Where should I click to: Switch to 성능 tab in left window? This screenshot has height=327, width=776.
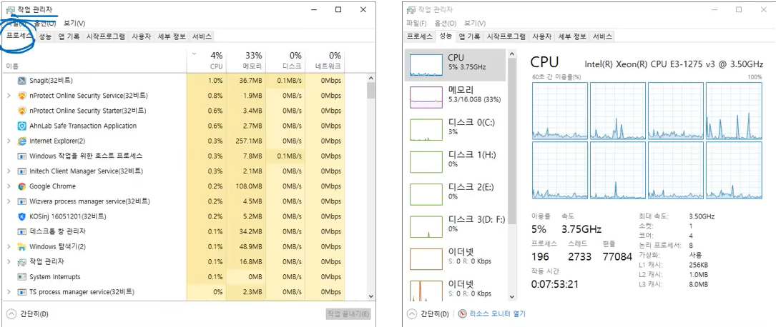coord(45,36)
